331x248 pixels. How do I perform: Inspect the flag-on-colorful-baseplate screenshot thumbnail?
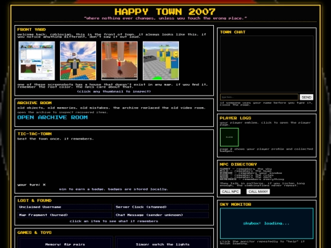click(78, 61)
